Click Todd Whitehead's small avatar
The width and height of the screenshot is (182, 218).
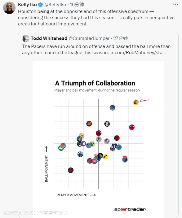tap(26, 38)
